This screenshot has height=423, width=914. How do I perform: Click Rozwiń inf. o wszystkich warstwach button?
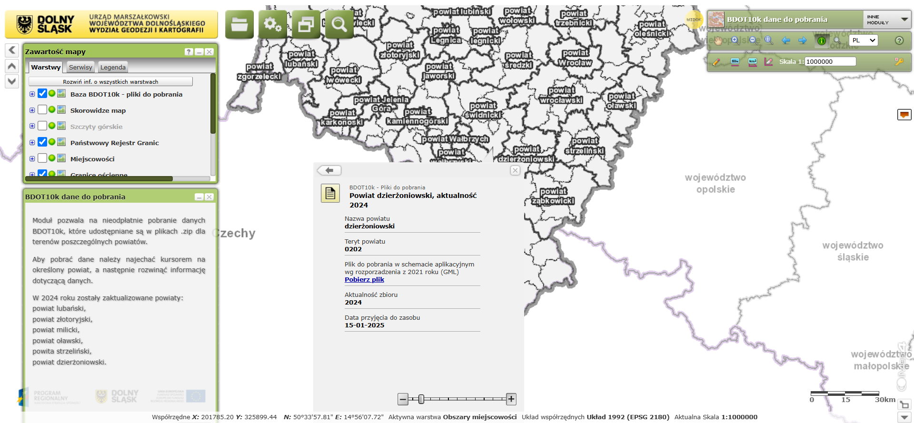(x=110, y=82)
